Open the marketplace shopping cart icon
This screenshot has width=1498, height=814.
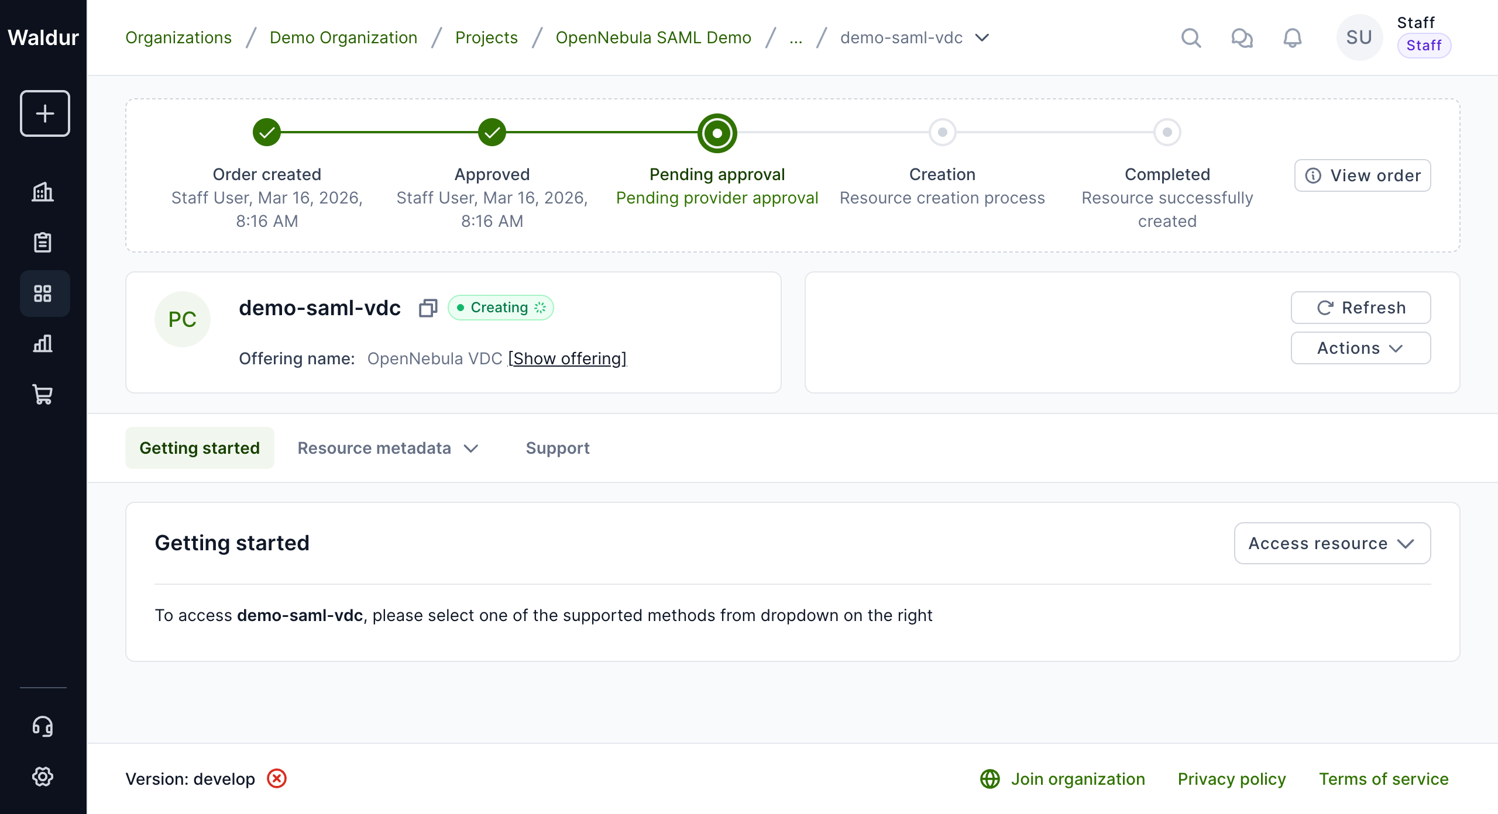point(43,394)
